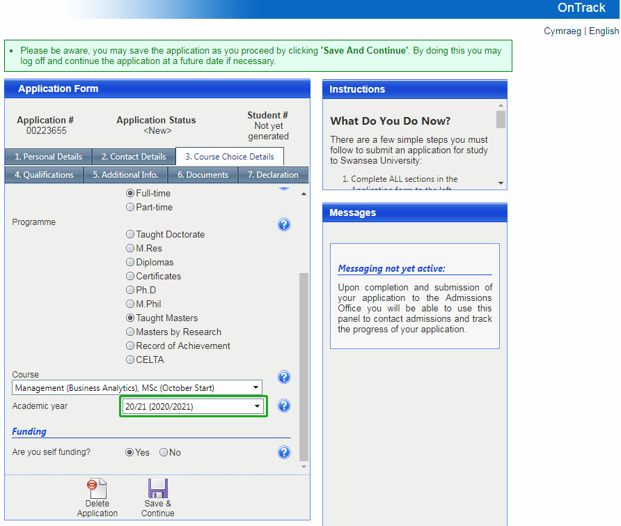This screenshot has height=526, width=621.
Task: Click the English language link
Action: (x=604, y=31)
